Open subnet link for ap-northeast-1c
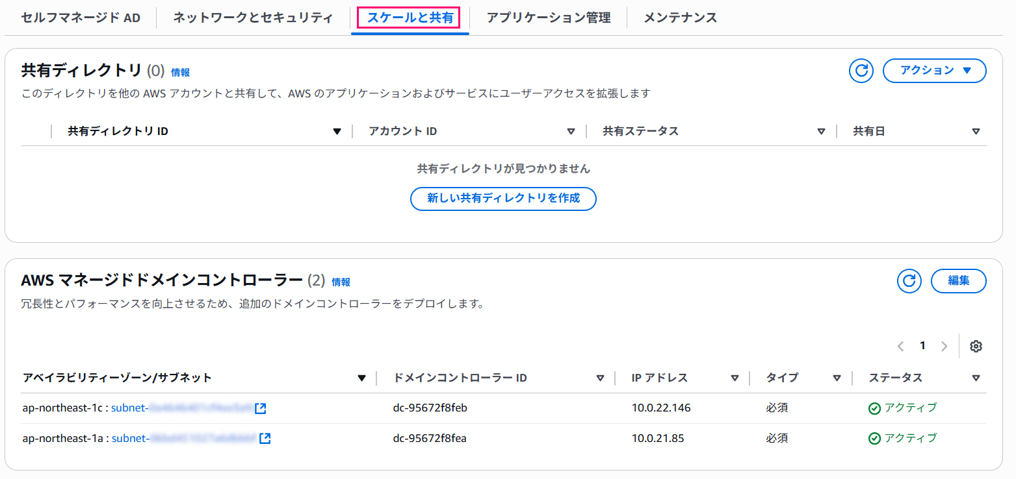1016x479 pixels. [x=181, y=408]
